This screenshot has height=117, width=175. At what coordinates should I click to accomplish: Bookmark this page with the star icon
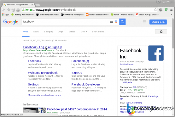[x=155, y=10]
